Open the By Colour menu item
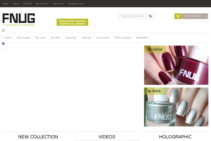The width and height of the screenshot is (211, 141). pos(41,38)
